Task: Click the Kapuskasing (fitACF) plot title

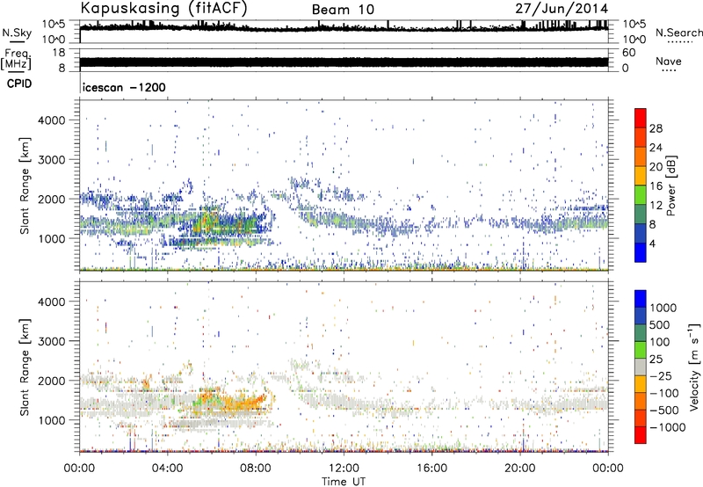Action: (x=163, y=9)
